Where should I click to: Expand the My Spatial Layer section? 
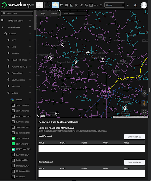coord(30,21)
